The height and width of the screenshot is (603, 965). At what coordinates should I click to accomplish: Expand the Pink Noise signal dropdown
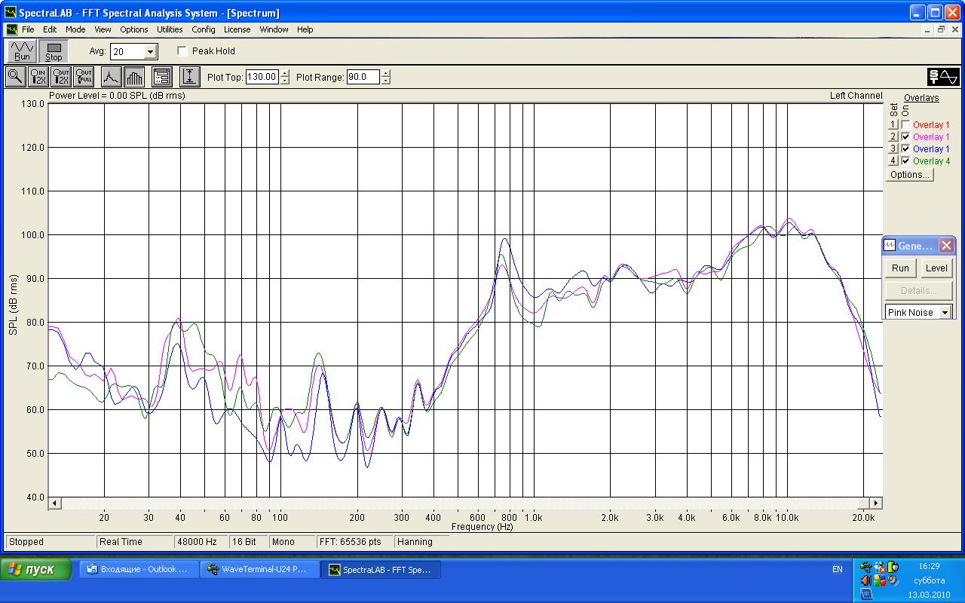[x=945, y=313]
